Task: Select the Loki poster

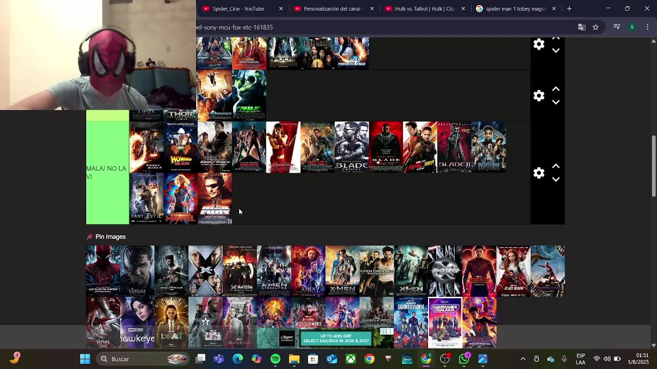Action: [x=171, y=322]
